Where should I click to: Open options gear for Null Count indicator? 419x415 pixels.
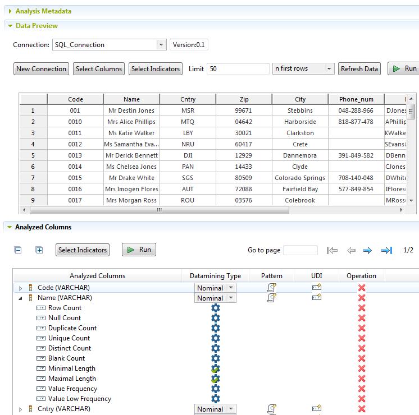pyautogui.click(x=215, y=318)
